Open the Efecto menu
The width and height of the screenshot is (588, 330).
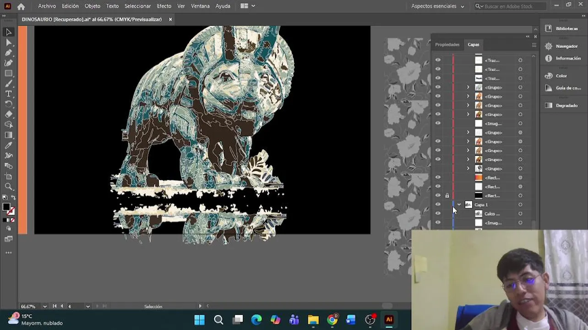point(164,6)
